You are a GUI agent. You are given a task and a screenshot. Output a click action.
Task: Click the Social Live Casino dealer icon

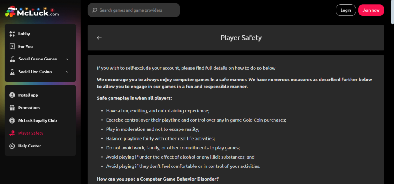click(x=12, y=72)
